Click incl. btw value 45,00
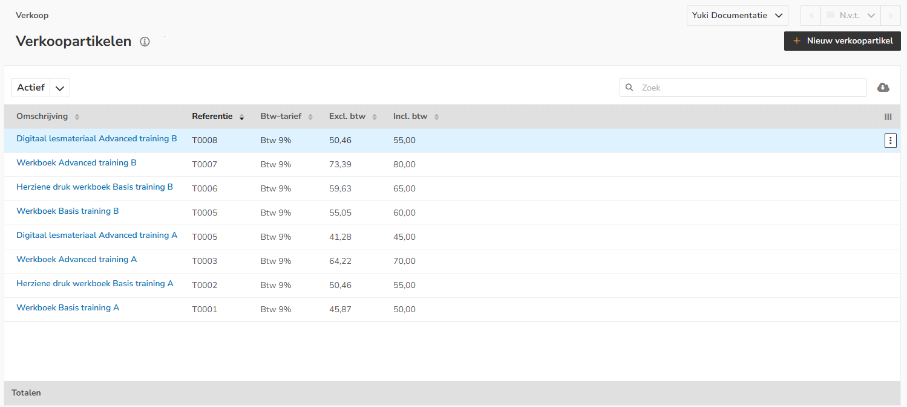This screenshot has height=407, width=907. (x=404, y=237)
